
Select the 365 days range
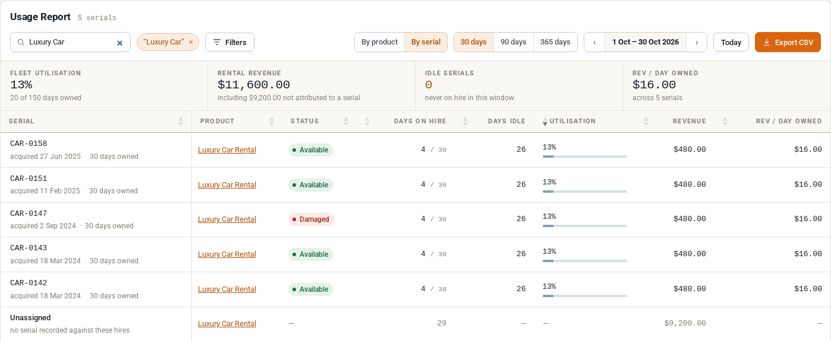[x=555, y=42]
